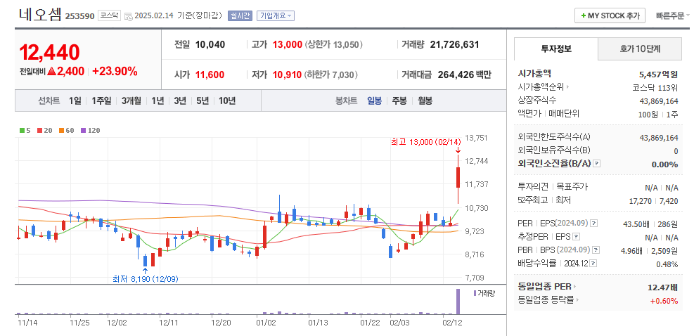The image size is (694, 336).
Task: Select the 3년 line chart period
Action: pyautogui.click(x=180, y=101)
